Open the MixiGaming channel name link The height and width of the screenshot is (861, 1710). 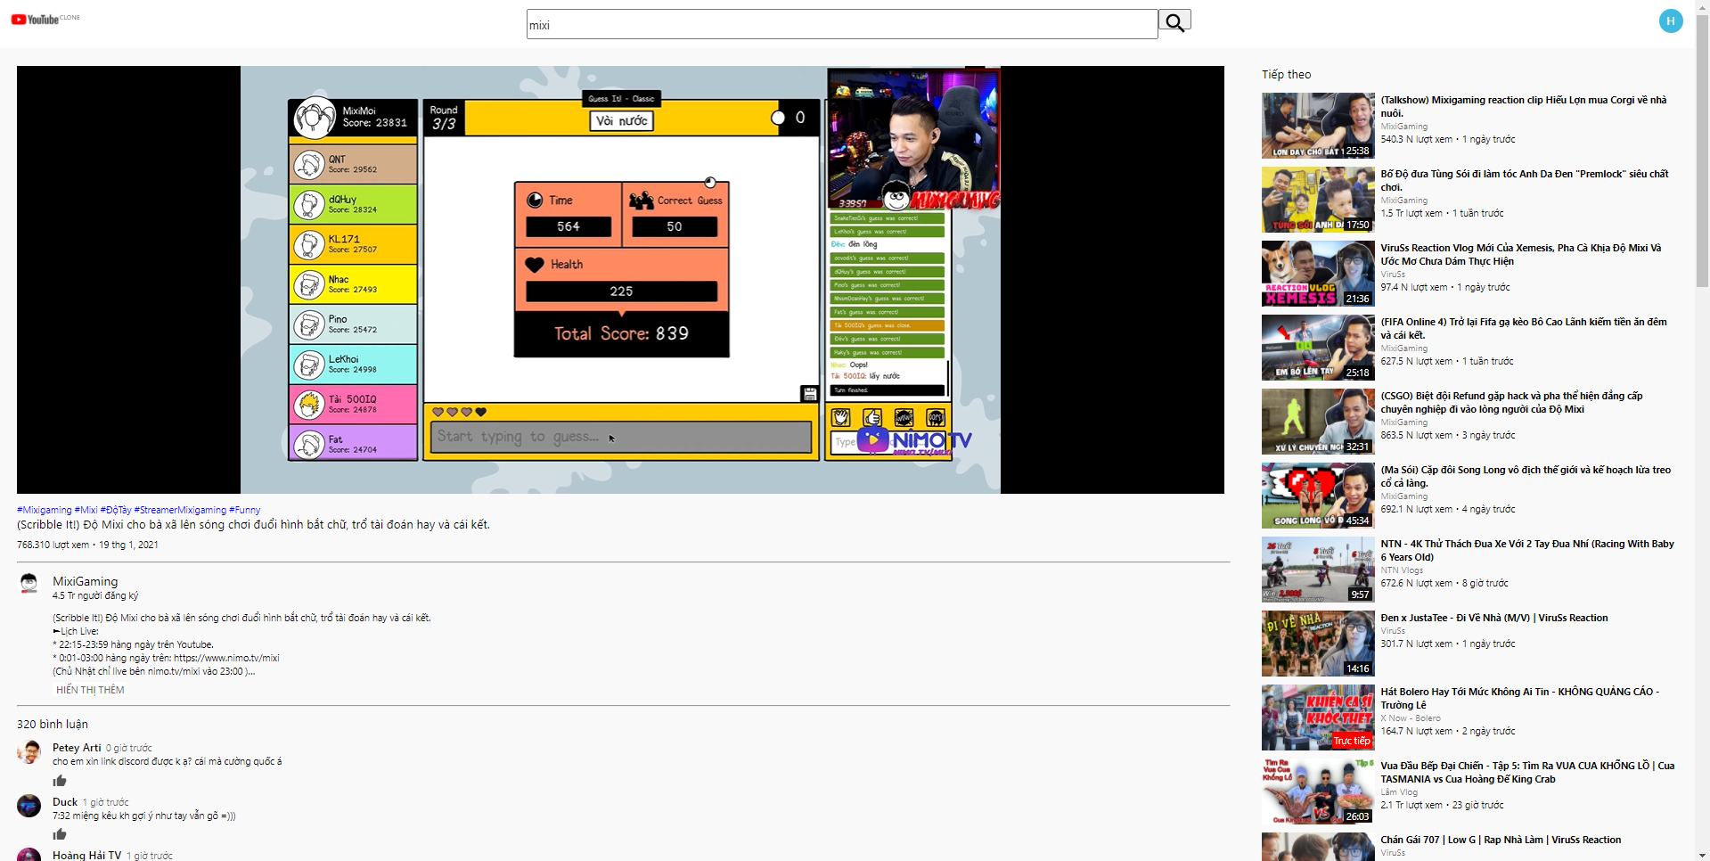click(x=86, y=580)
